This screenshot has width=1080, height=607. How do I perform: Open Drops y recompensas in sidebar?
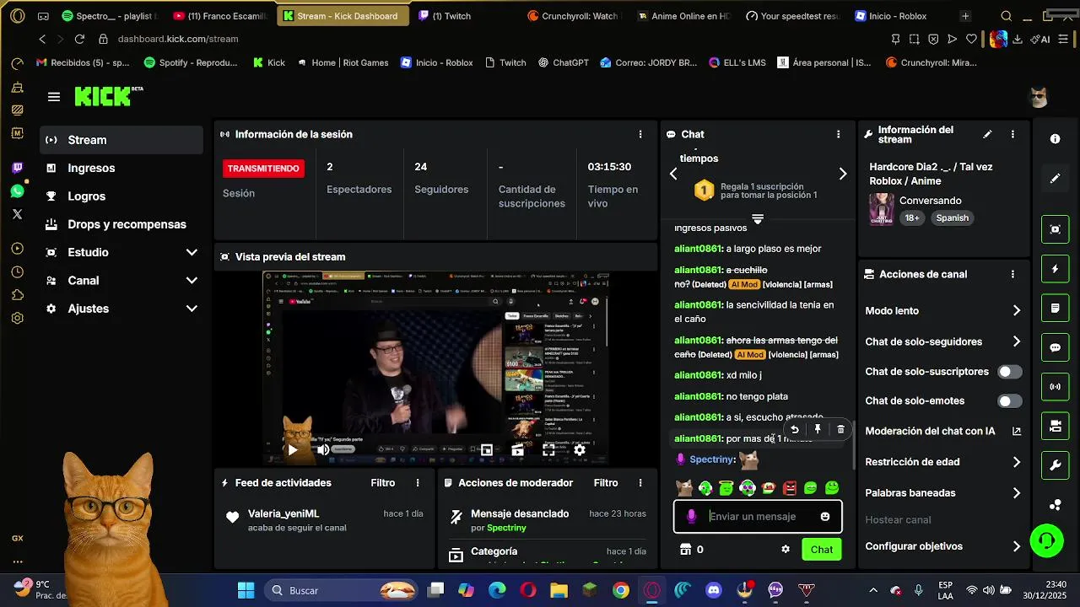[121, 224]
